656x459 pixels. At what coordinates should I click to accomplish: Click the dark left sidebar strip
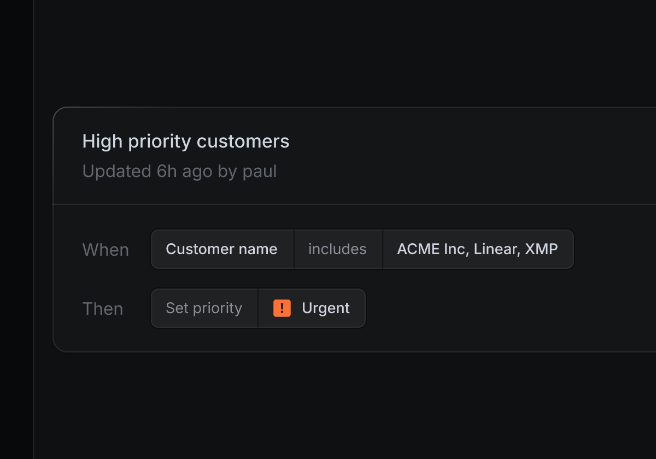pyautogui.click(x=16, y=229)
